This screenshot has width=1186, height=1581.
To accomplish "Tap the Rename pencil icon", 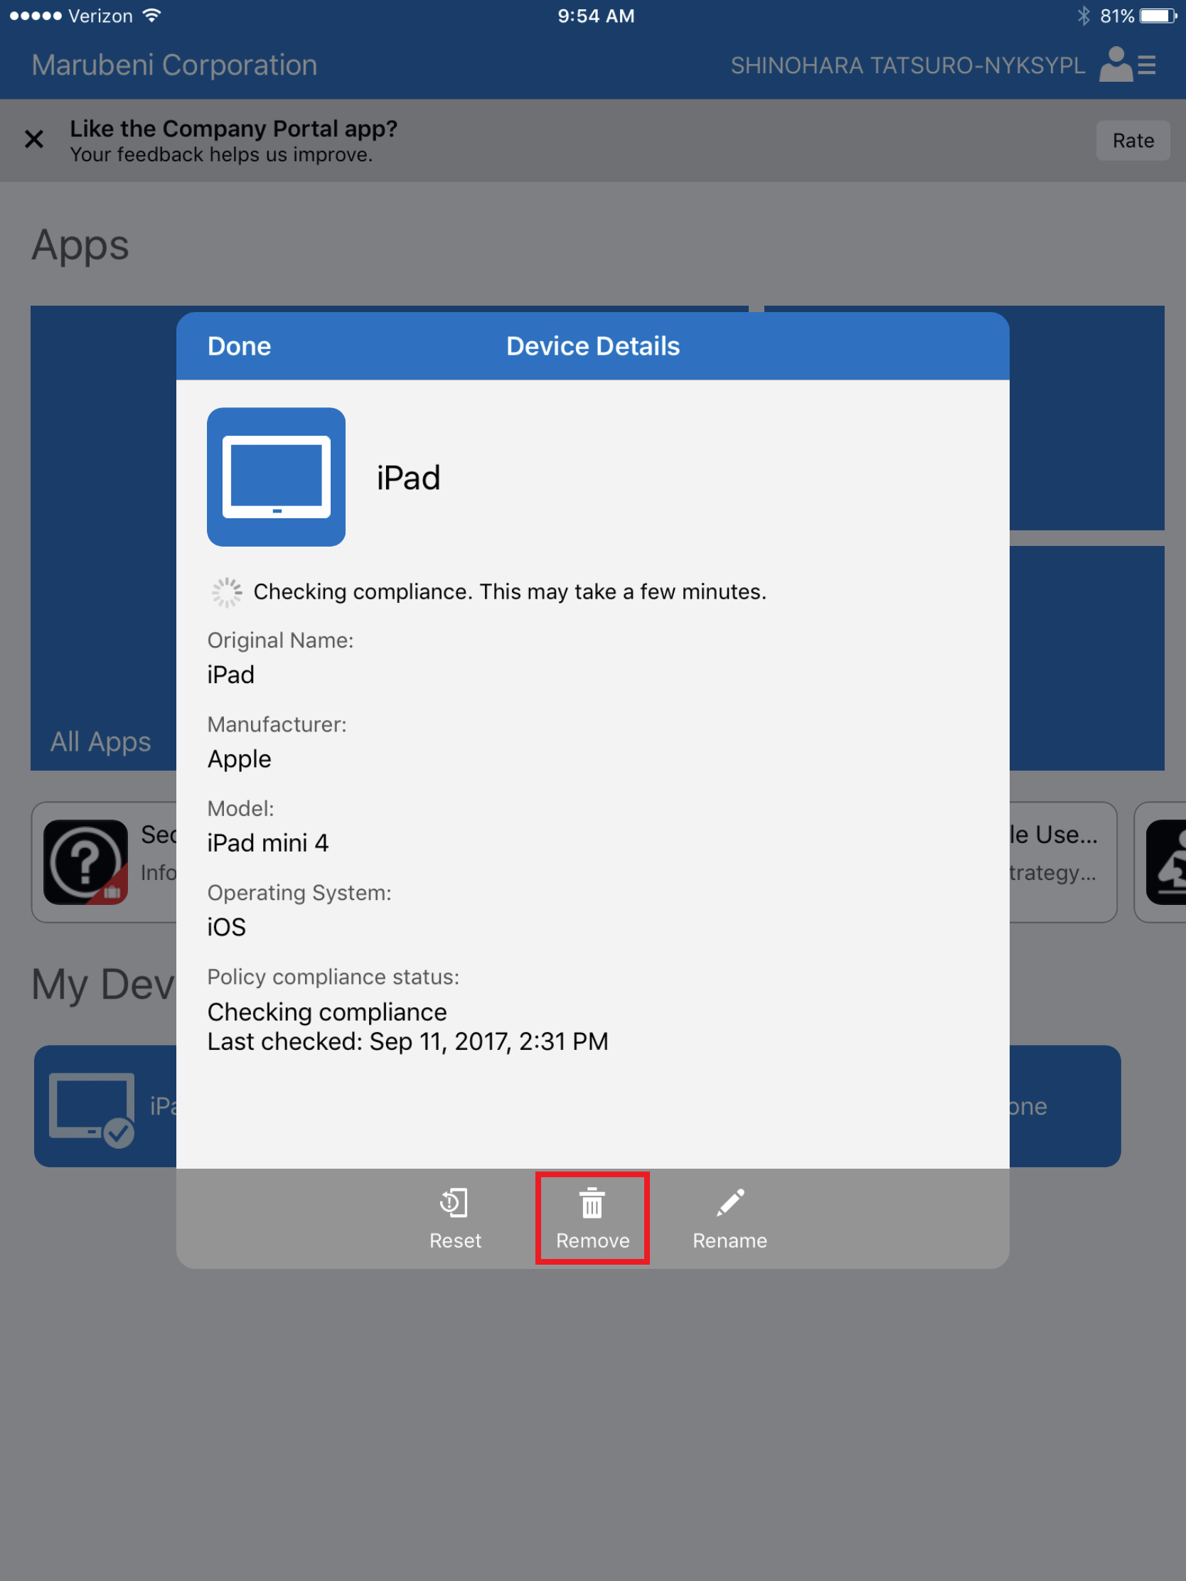I will tap(730, 1204).
